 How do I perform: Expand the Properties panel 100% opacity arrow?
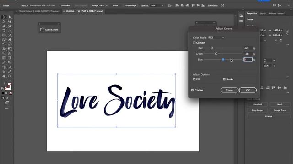[274, 66]
